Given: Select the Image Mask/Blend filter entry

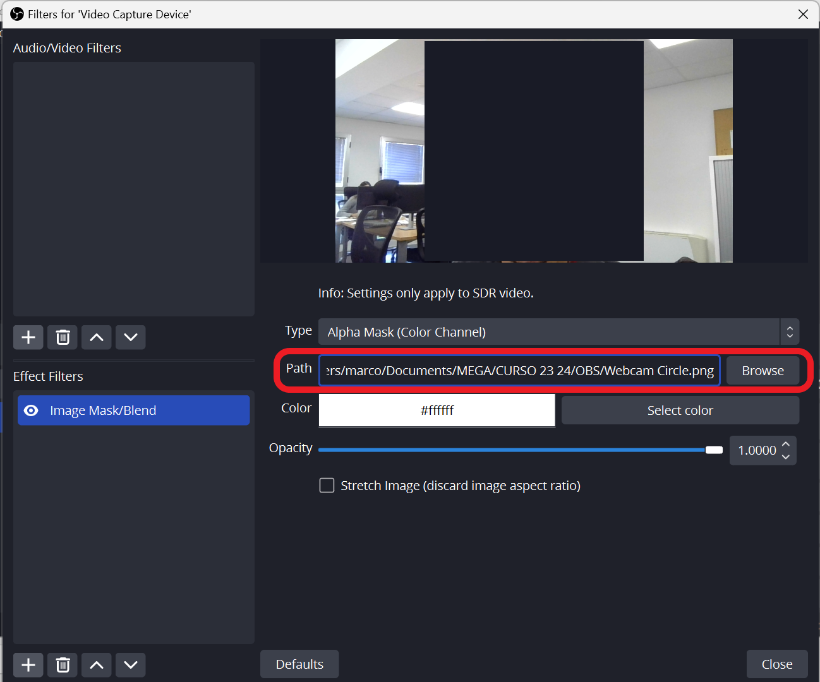Looking at the screenshot, I should pyautogui.click(x=133, y=410).
